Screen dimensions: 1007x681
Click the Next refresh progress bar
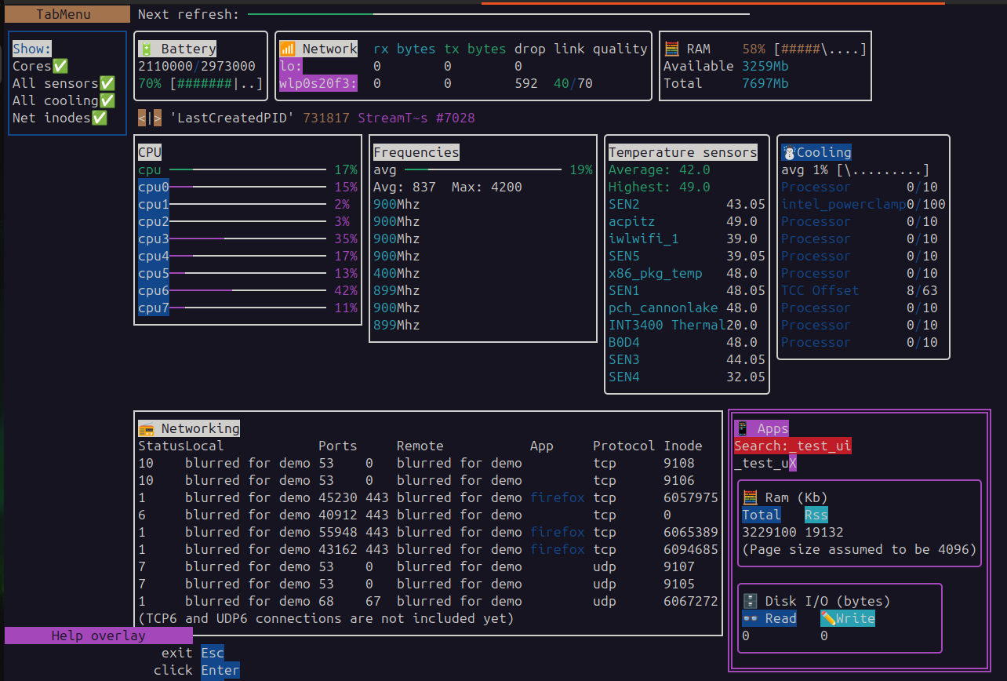(x=498, y=14)
